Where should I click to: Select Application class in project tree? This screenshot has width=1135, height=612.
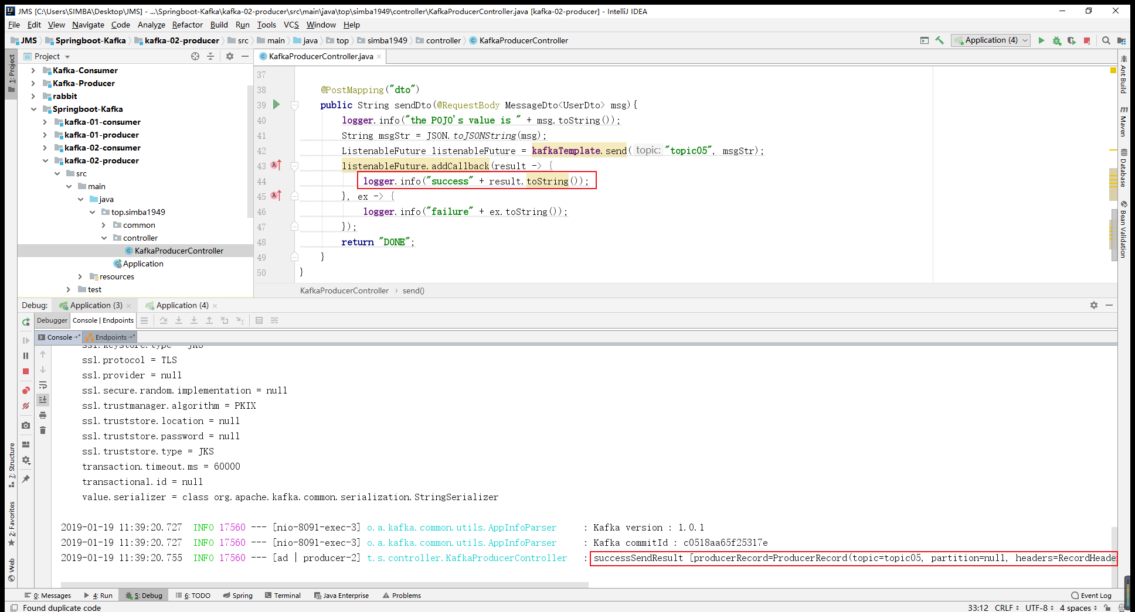point(143,264)
